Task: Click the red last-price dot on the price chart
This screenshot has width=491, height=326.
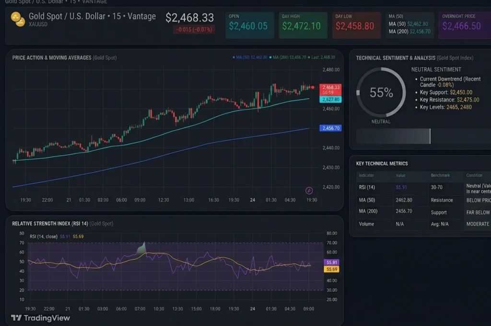Action: [313, 87]
